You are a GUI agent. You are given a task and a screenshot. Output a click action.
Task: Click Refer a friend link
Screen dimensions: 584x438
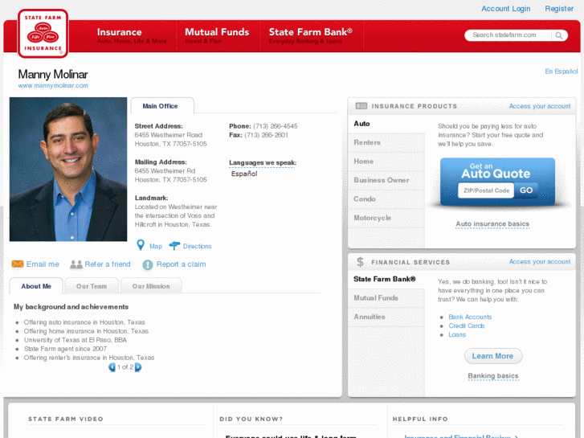coord(108,264)
